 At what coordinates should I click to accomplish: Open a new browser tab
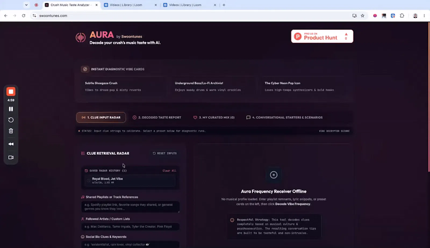pos(224,5)
